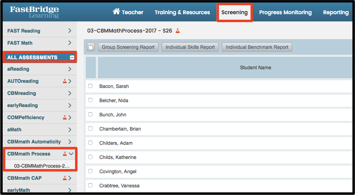Click the earlyReading sidebar label

pyautogui.click(x=23, y=105)
